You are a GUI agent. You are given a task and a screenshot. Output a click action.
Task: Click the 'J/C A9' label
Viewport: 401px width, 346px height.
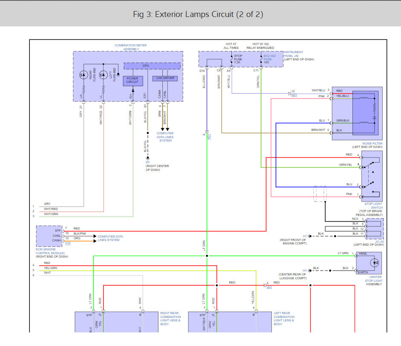tap(379, 241)
